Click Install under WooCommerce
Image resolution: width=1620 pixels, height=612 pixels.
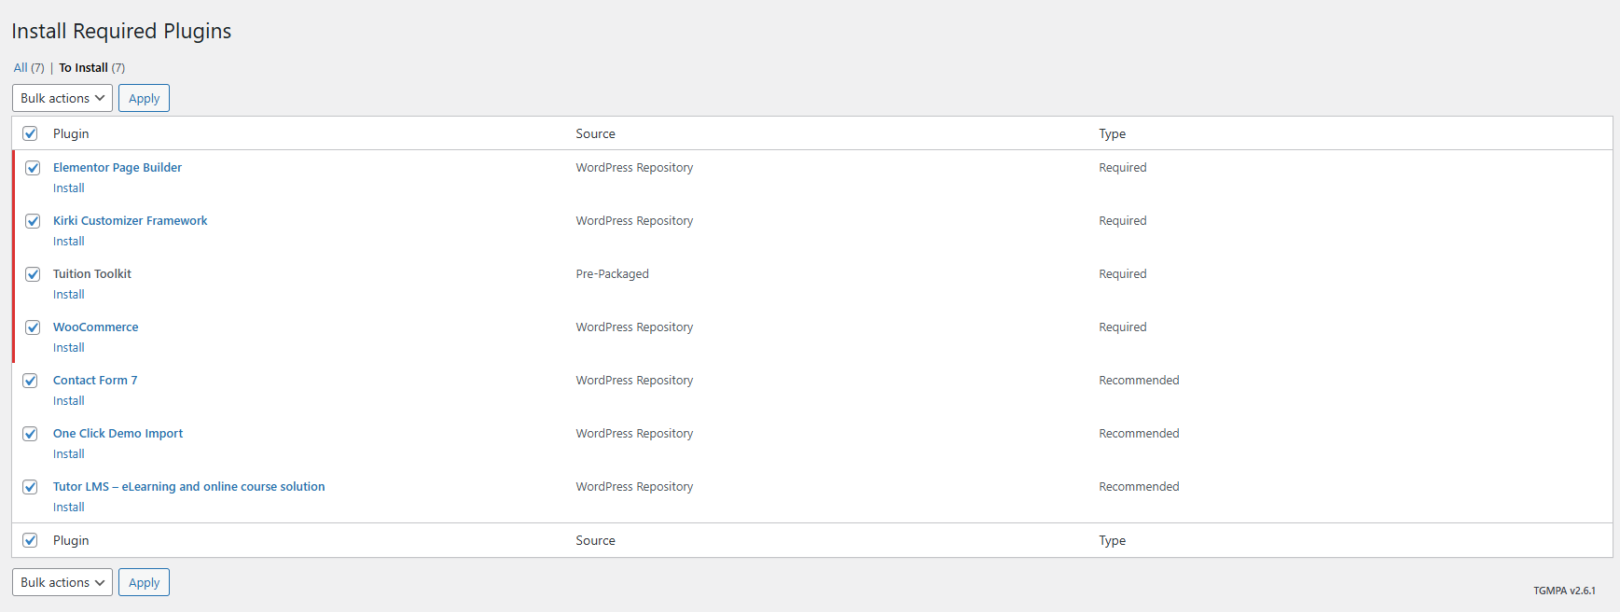pyautogui.click(x=69, y=348)
